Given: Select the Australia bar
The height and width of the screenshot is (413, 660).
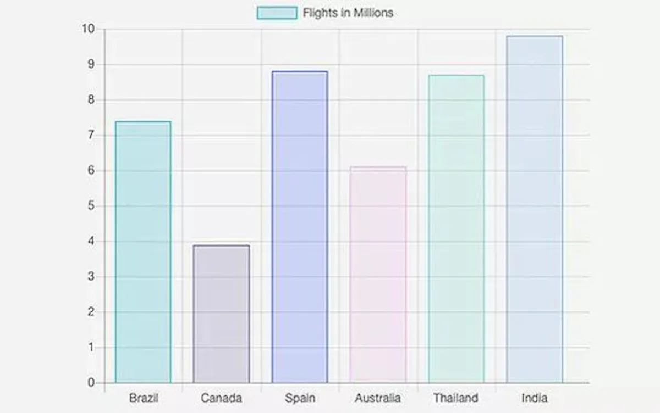Looking at the screenshot, I should tap(378, 275).
